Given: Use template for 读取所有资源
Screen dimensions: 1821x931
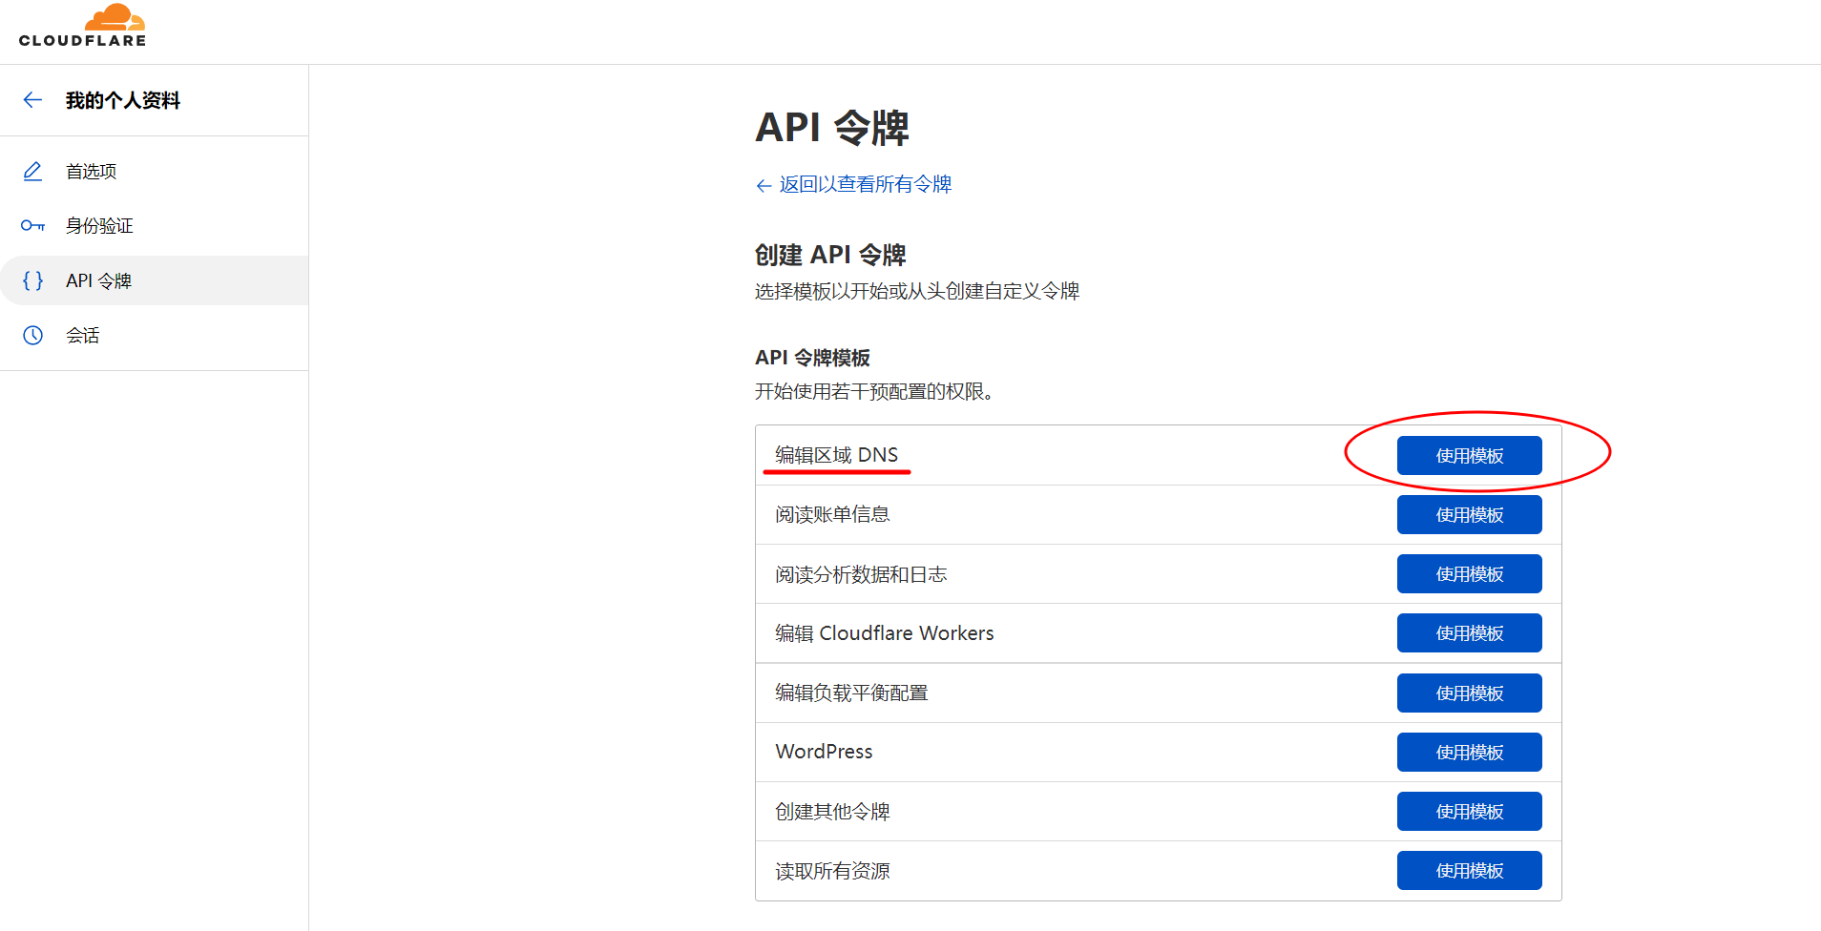Looking at the screenshot, I should [1469, 871].
